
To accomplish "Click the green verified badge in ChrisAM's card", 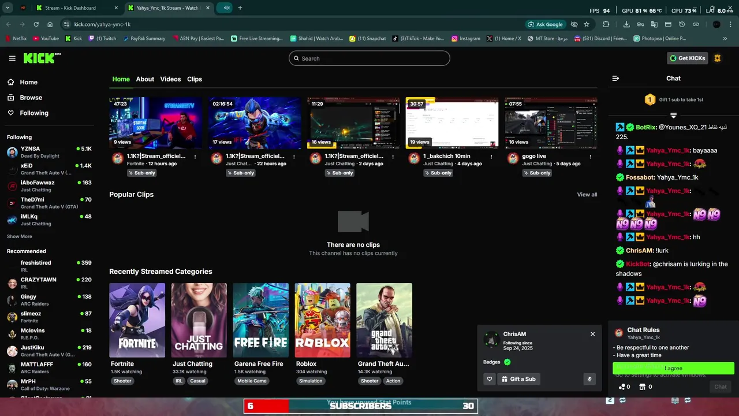I will tap(507, 362).
